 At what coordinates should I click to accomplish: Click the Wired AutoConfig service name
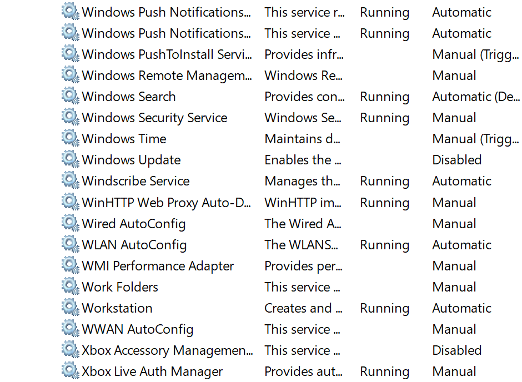(133, 224)
